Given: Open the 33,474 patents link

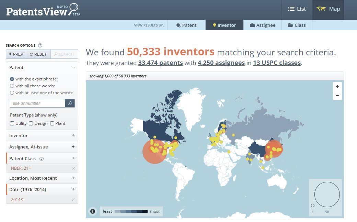Looking at the screenshot, I should pos(161,63).
